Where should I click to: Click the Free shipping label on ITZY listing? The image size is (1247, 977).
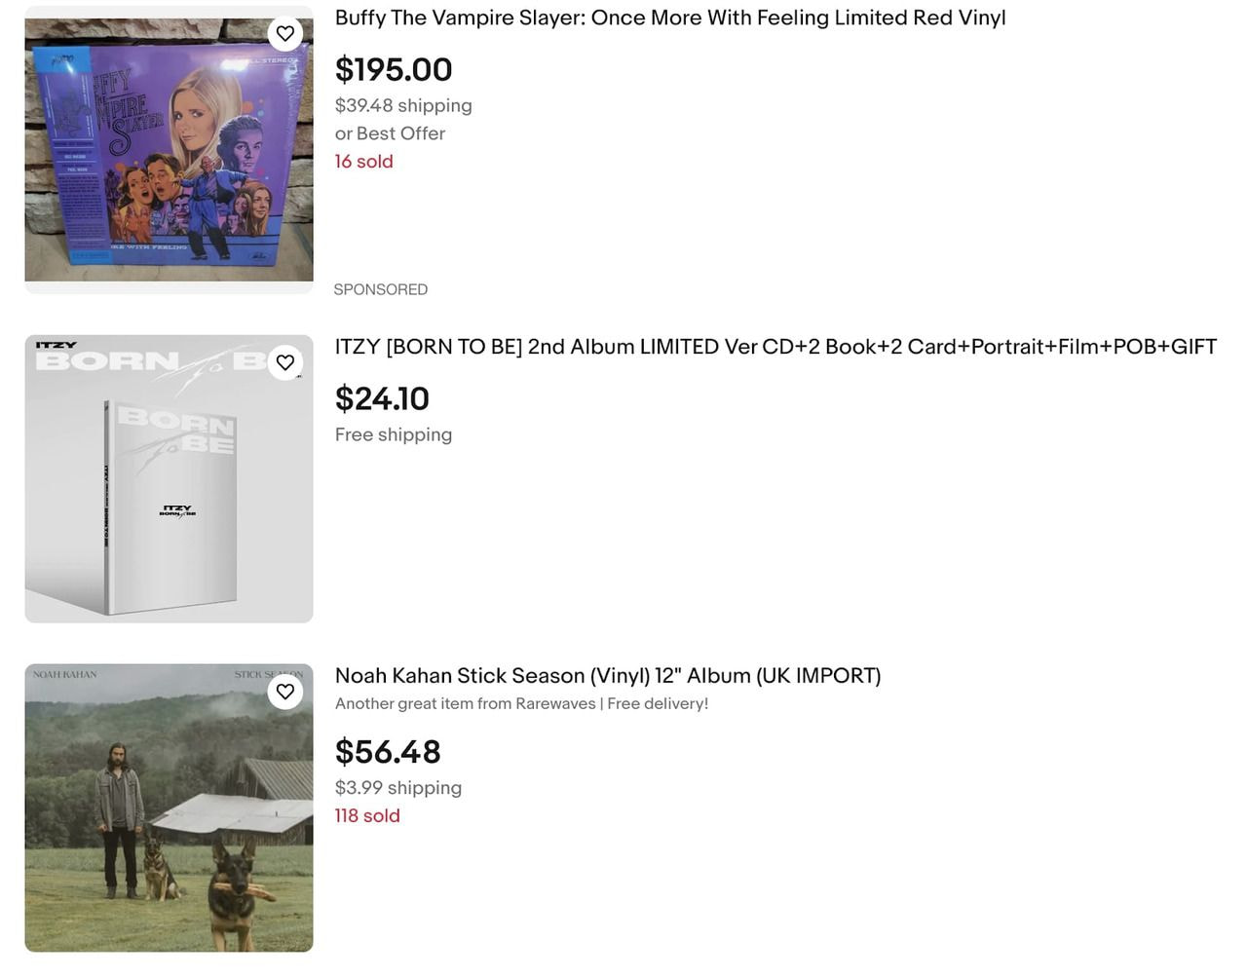[393, 434]
